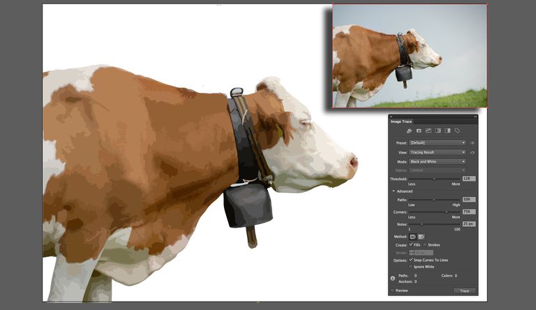Open the View dropdown showing Tracing Result

coord(438,152)
